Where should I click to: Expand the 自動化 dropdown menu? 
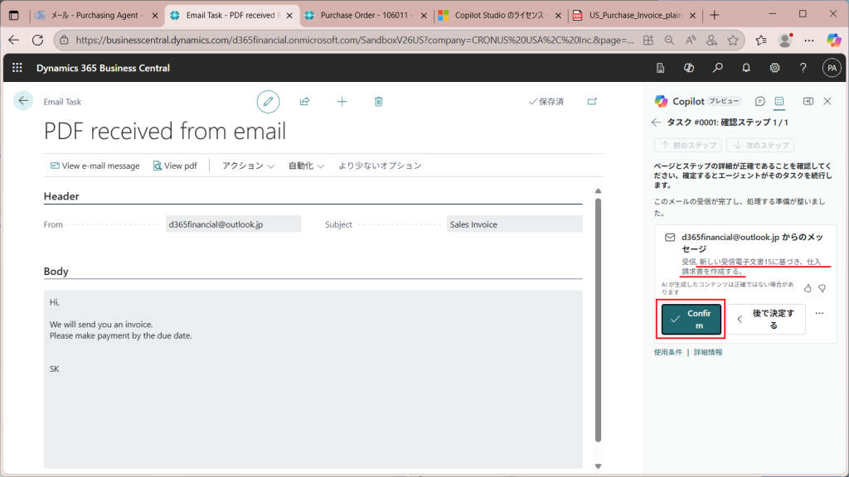[x=306, y=166]
